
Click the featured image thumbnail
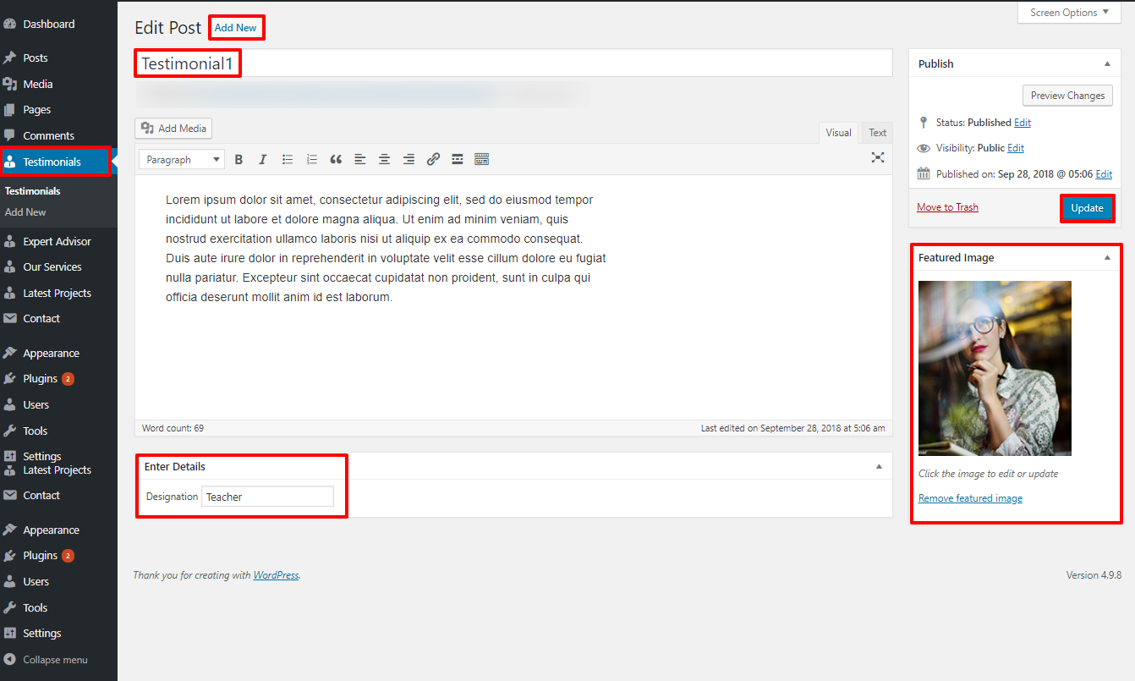pos(995,368)
